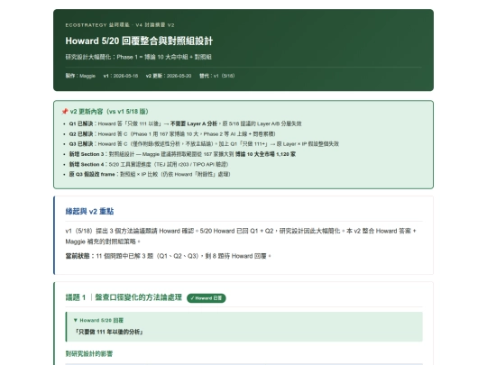Click the pushpin icon before v2 更新內容
This screenshot has height=365, width=487.
(65, 112)
